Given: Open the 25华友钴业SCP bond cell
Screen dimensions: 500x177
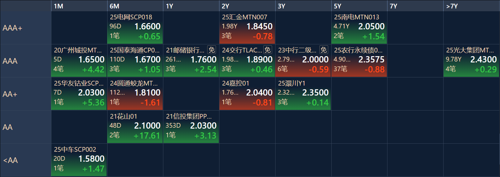Looking at the screenshot, I should 79,94.
